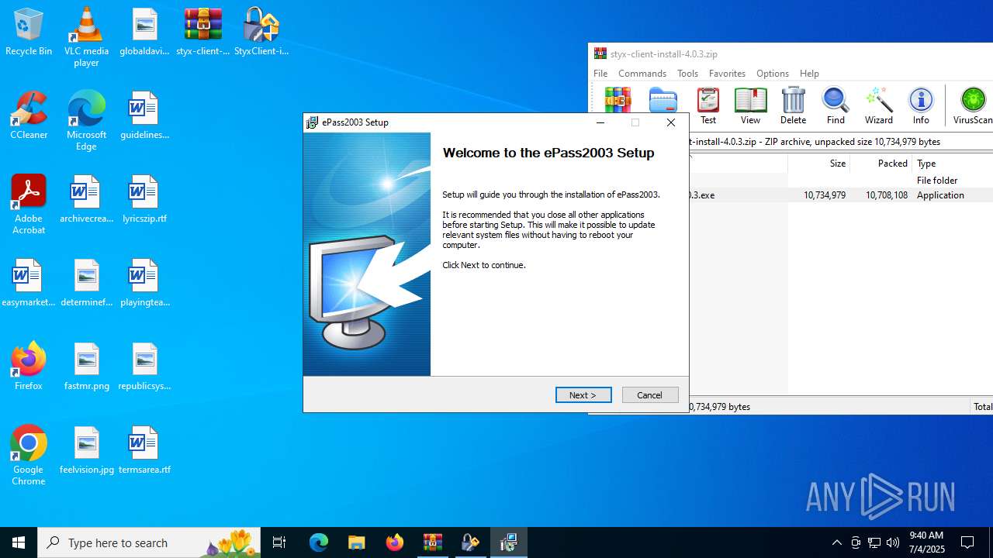Select easymarket... Word document on desktop
Image resolution: width=993 pixels, height=558 pixels.
click(29, 284)
